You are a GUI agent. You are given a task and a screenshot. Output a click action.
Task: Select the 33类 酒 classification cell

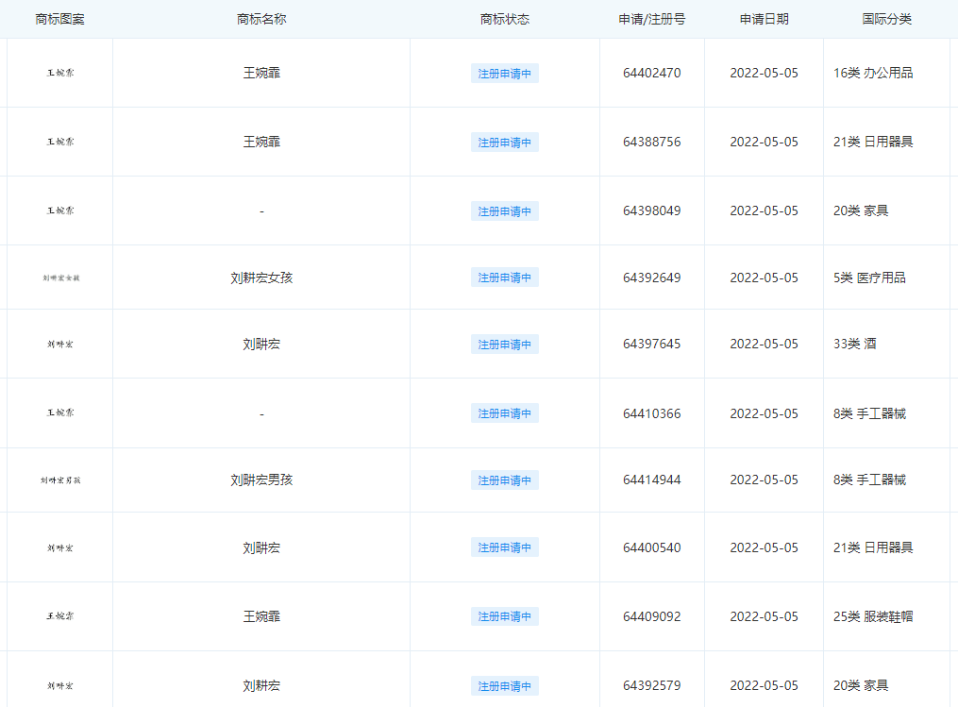click(x=855, y=344)
